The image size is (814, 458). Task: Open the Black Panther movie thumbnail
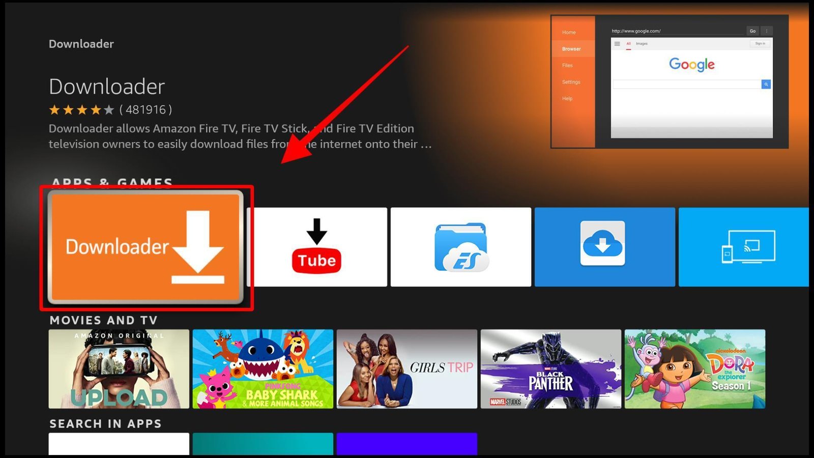(551, 368)
